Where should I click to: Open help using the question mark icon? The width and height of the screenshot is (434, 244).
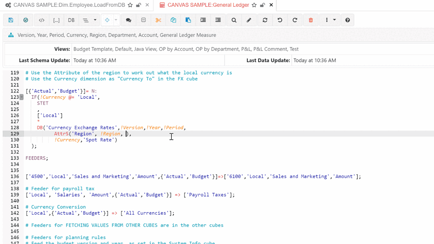point(348,20)
